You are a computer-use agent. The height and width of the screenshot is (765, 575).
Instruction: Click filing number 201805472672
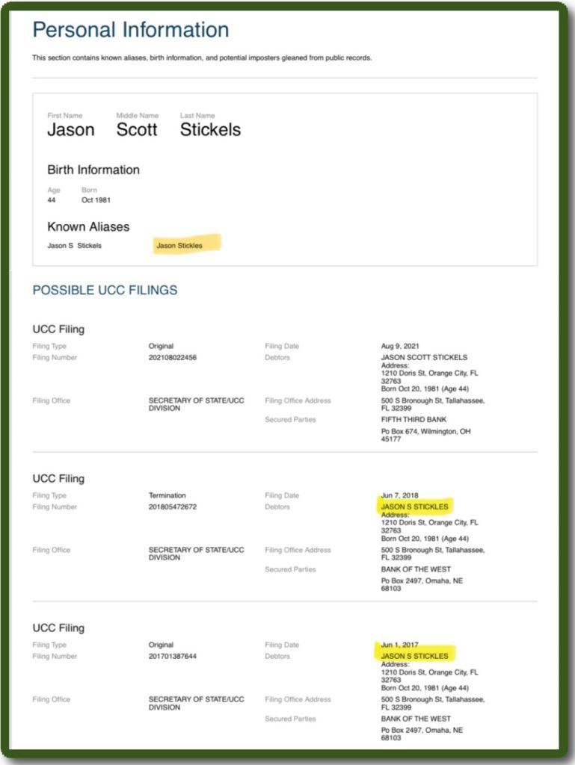[x=173, y=507]
